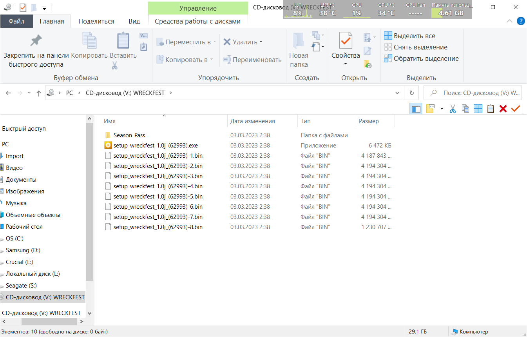Image resolution: width=527 pixels, height=337 pixels.
Task: Sort by the Размер column header
Action: tap(375, 121)
